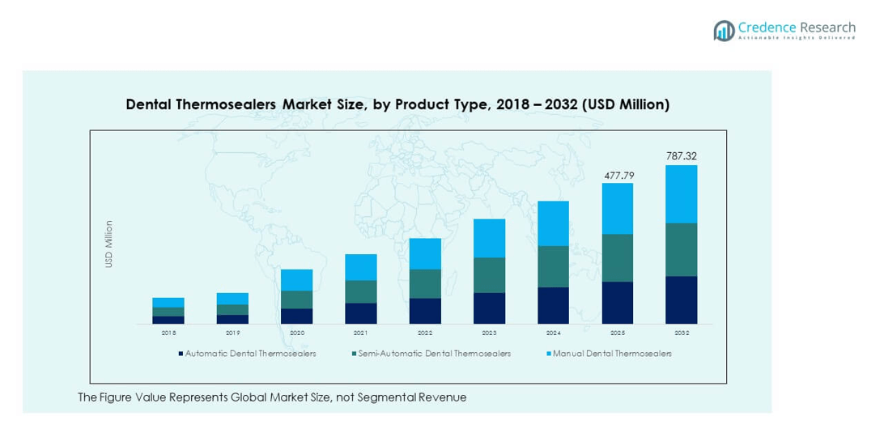Click the Manual segment of the 2024 bar
The height and width of the screenshot is (433, 884).
pyautogui.click(x=553, y=223)
